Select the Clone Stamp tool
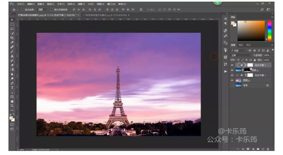The height and width of the screenshot is (155, 283). pyautogui.click(x=12, y=56)
